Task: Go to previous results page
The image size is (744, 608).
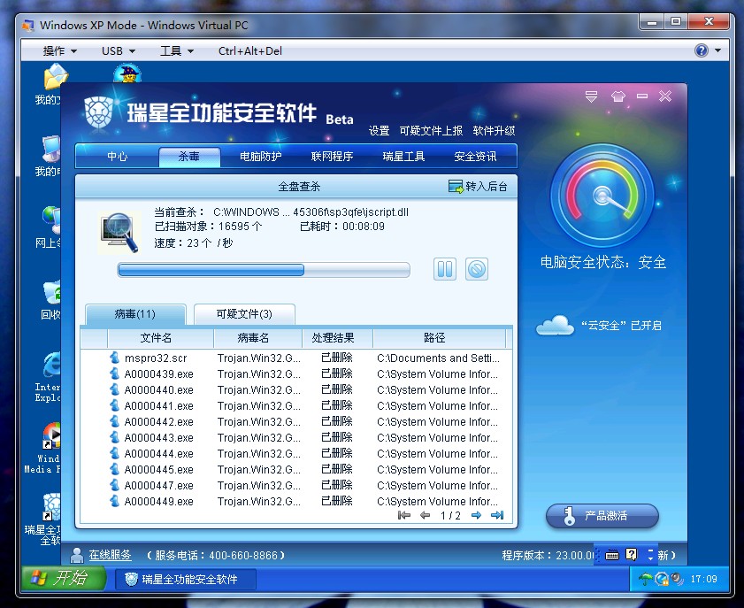Action: click(x=426, y=515)
